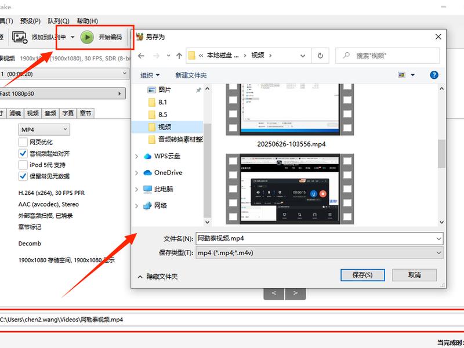464x348 pixels.
Task: Switch to 滤镜 tab
Action: pos(15,113)
